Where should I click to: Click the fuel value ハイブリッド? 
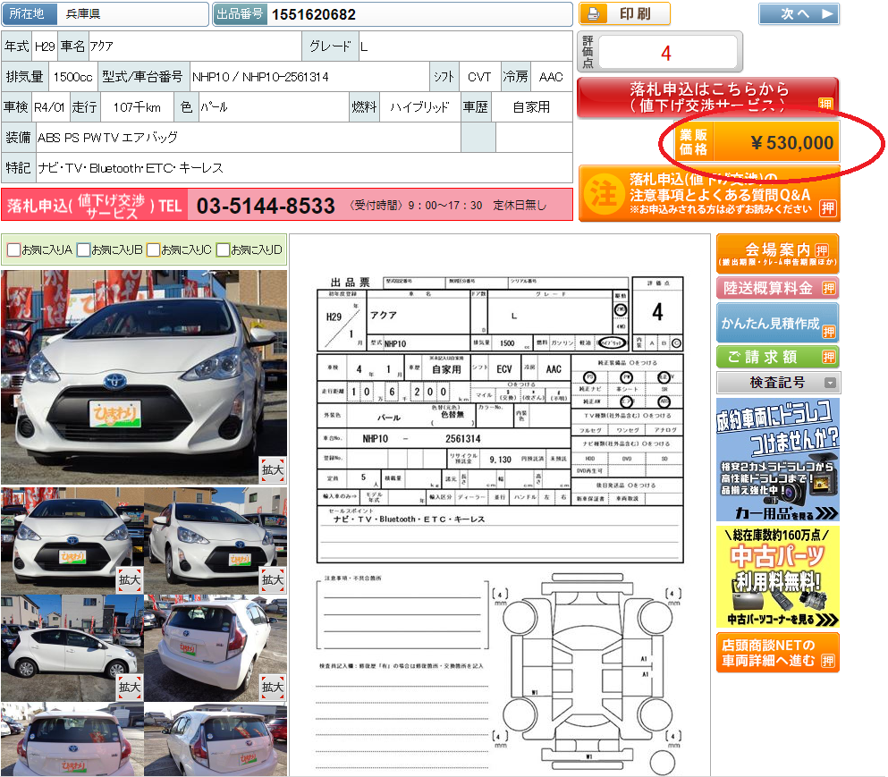[x=419, y=107]
